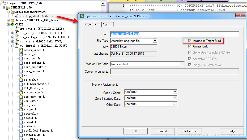The width and height of the screenshot is (247, 140).
Task: Click the Cancel button
Action: point(163,131)
